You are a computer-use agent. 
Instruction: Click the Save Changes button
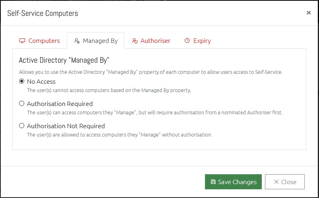click(x=233, y=182)
